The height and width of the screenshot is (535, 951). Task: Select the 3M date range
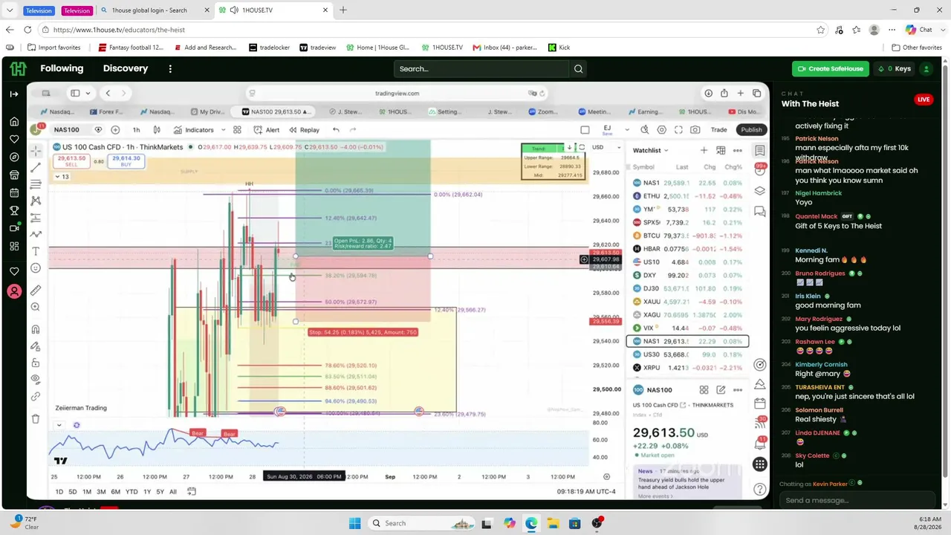point(101,491)
